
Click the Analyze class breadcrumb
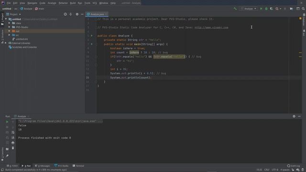click(26, 9)
